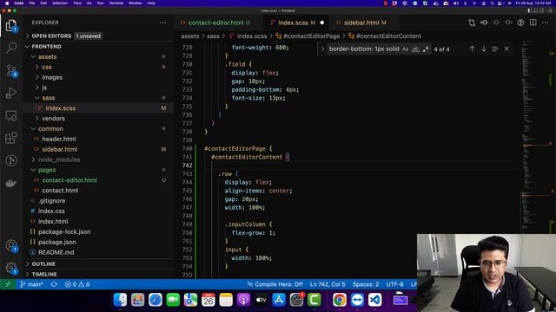This screenshot has height=312, width=556.
Task: Click the split editor icon
Action: coord(533,23)
